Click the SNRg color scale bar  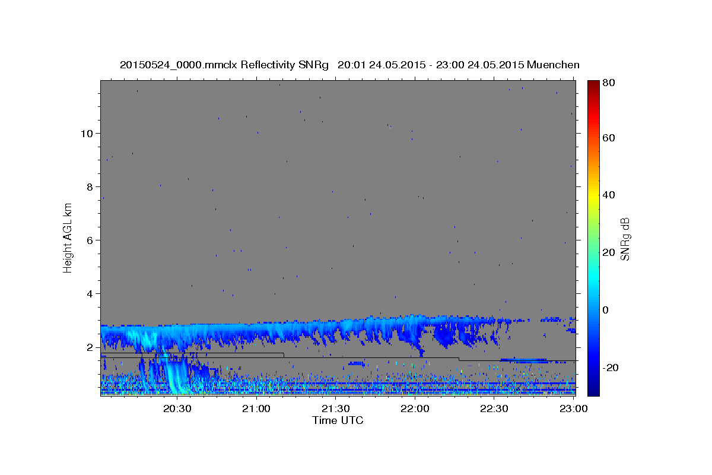593,238
